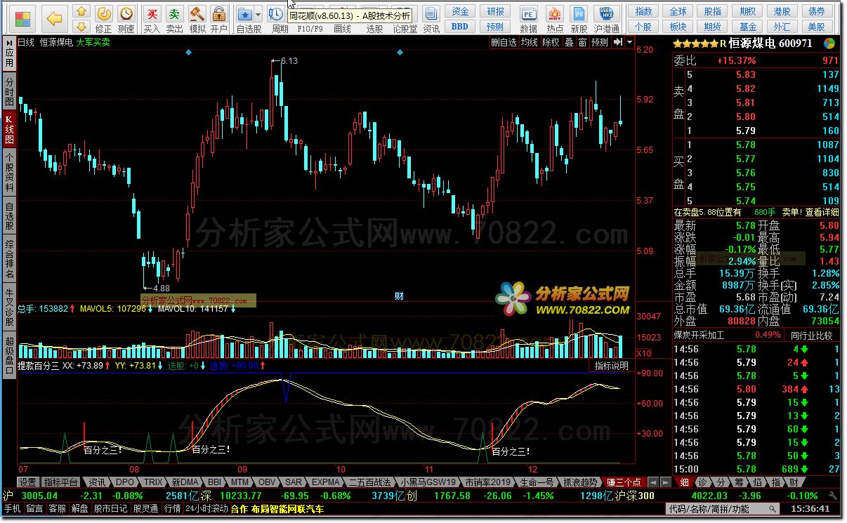Go back with the orange left arrow
This screenshot has width=847, height=523.
point(55,18)
